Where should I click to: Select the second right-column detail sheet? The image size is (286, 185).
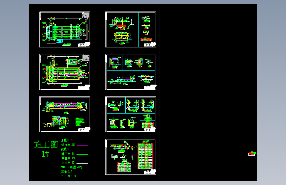pyautogui.click(x=131, y=72)
